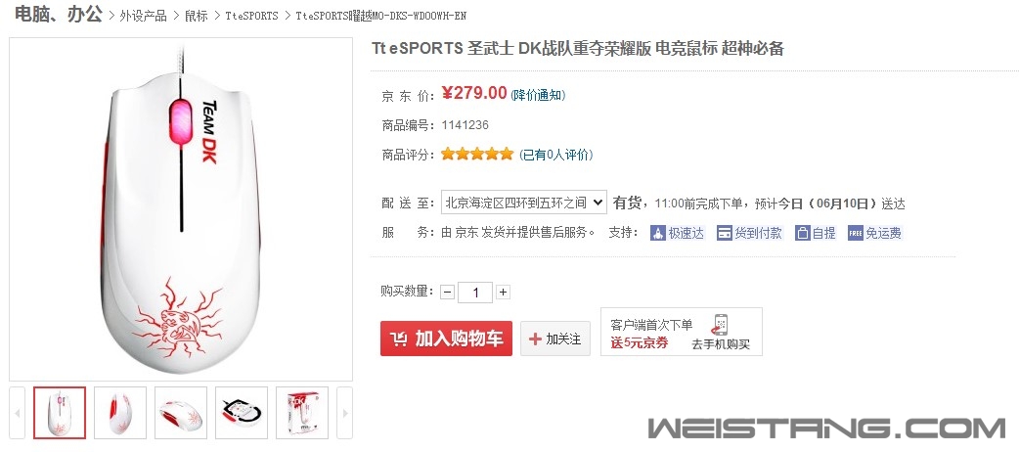The image size is (1019, 452).
Task: Click previous arrow of thumbnail strip
Action: click(x=17, y=412)
